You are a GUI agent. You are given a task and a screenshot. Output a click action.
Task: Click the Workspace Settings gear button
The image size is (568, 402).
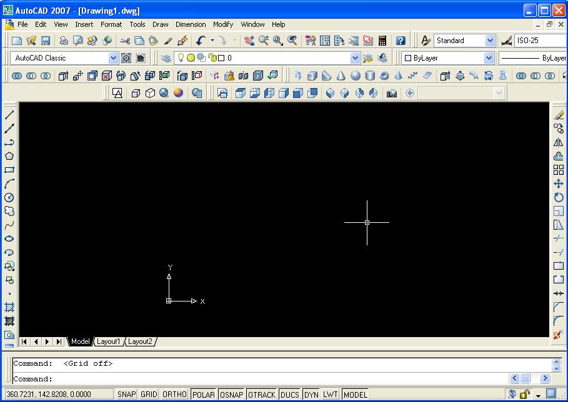pos(126,58)
